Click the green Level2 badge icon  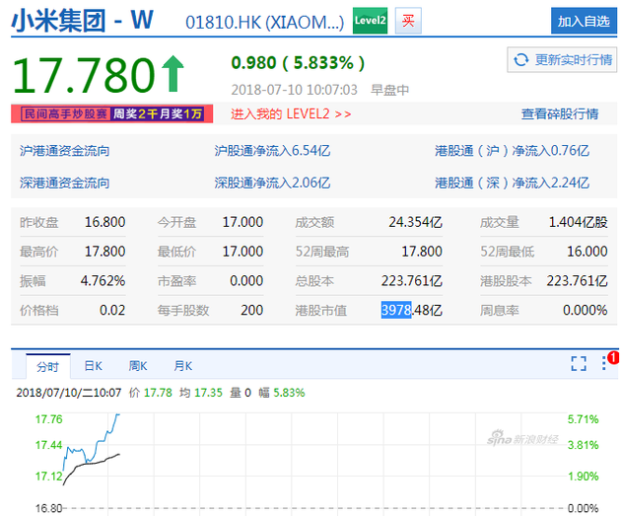click(370, 21)
